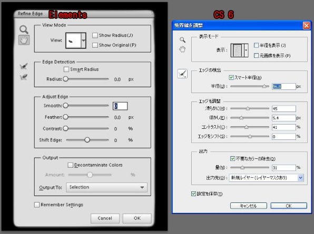
Task: Click the ぼかし field showing 5.4
Action: click(x=284, y=118)
